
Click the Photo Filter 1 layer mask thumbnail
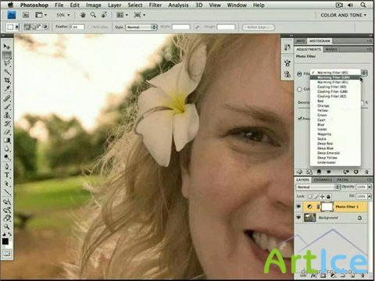(327, 207)
